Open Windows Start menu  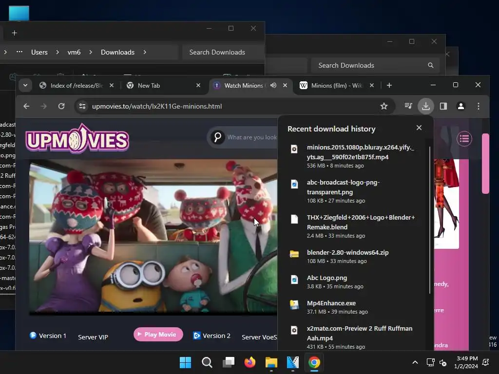[x=185, y=362]
